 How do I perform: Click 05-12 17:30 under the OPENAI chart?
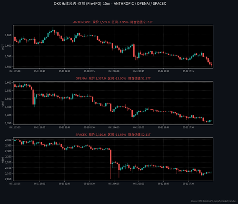click(188, 127)
